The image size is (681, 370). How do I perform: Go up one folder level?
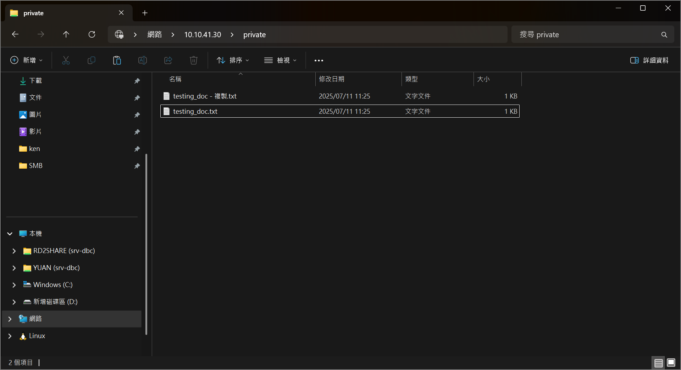(x=66, y=34)
